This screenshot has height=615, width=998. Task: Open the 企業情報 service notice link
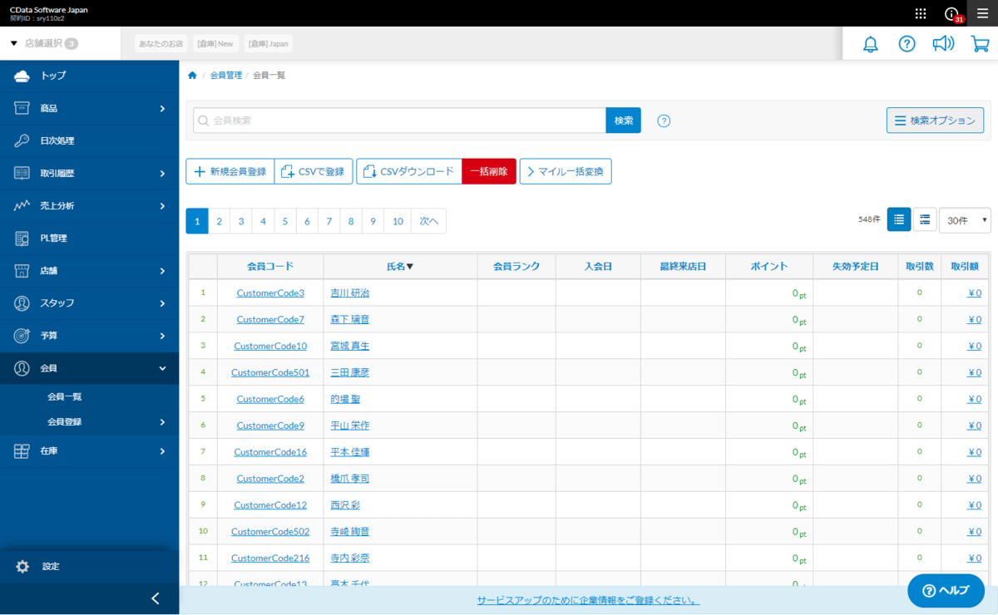(588, 600)
